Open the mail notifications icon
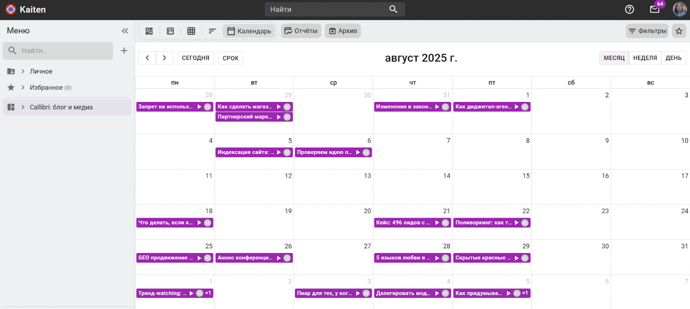This screenshot has width=690, height=309. coord(655,10)
